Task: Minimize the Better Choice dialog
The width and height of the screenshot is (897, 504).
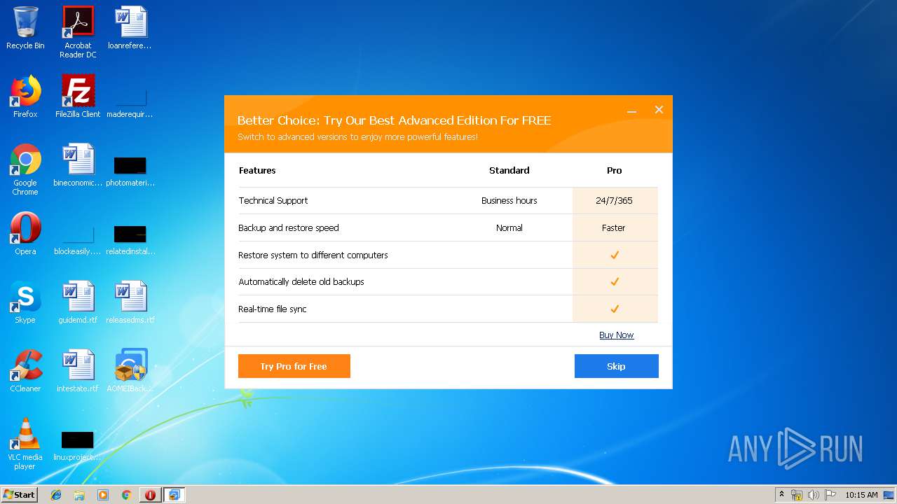Action: pyautogui.click(x=631, y=111)
